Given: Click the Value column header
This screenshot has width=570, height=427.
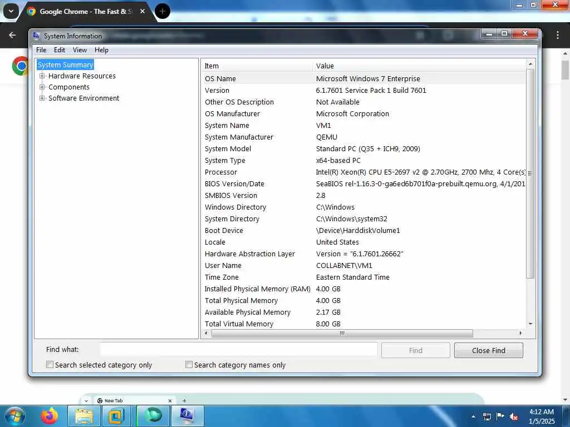Looking at the screenshot, I should coord(419,66).
